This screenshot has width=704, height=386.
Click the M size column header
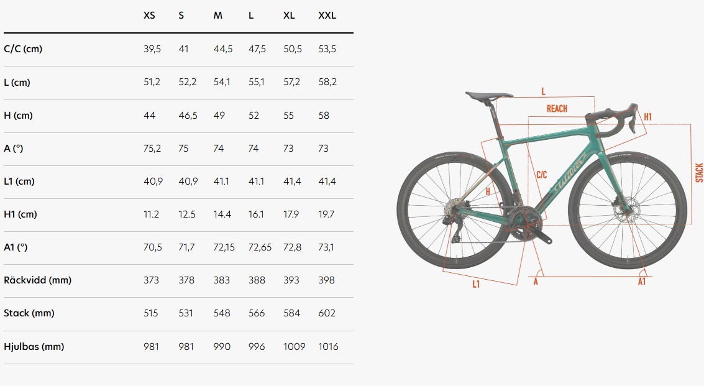[217, 16]
